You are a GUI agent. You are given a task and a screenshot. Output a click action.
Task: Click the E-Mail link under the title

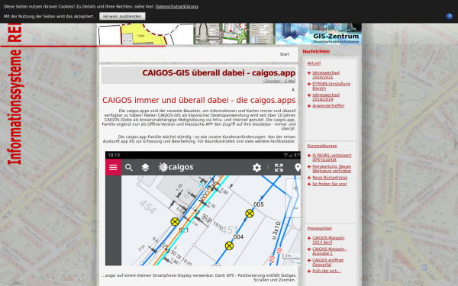pos(289,81)
